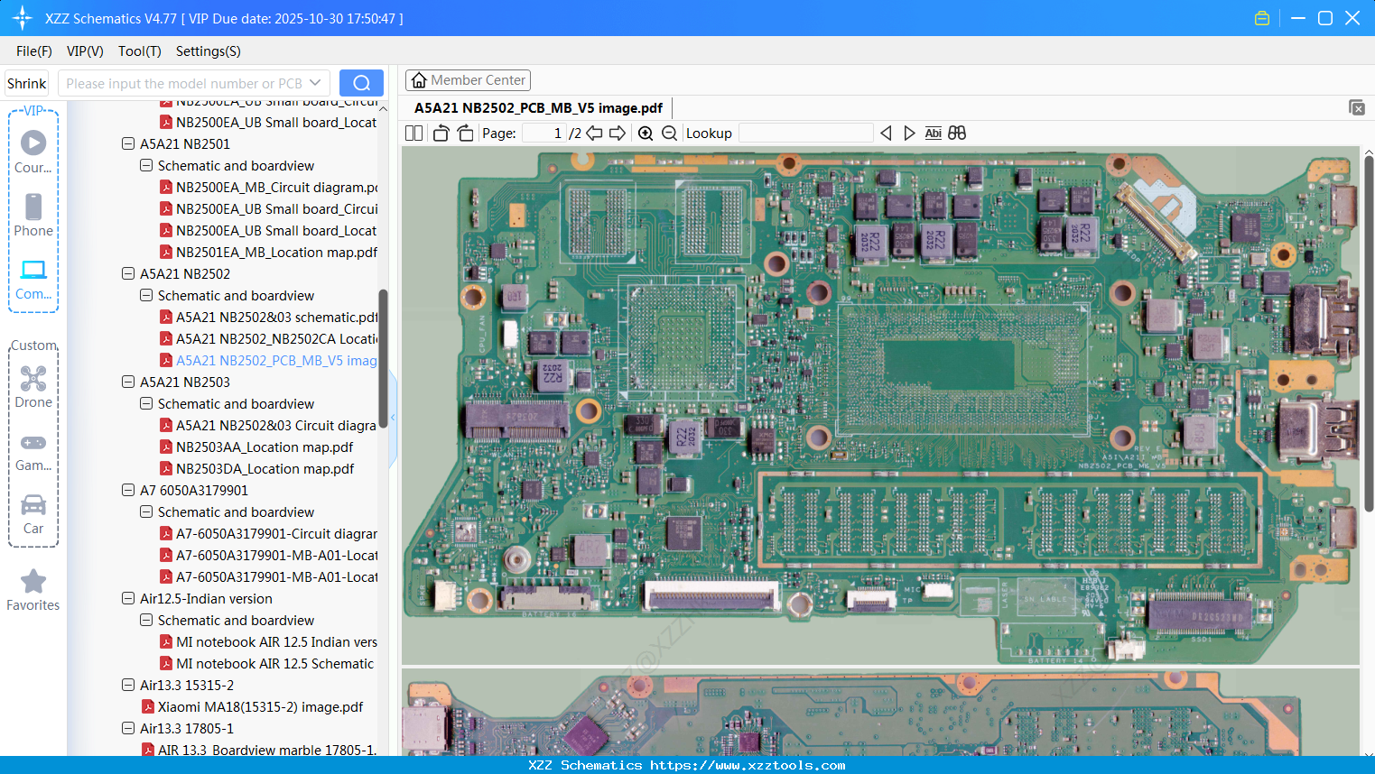Find next lookup result
The height and width of the screenshot is (774, 1375).
click(909, 134)
